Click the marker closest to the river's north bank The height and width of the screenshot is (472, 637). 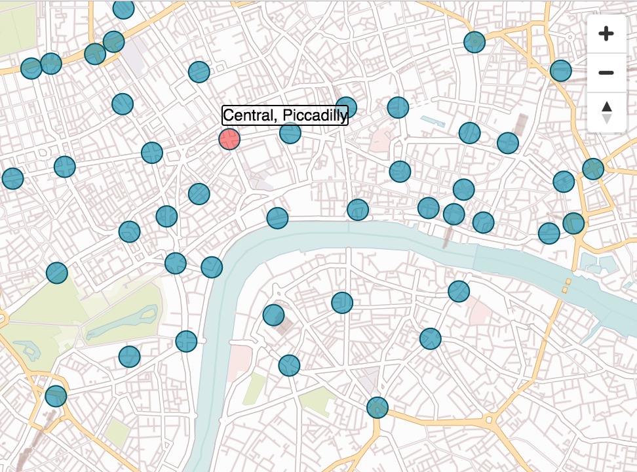[x=358, y=211]
